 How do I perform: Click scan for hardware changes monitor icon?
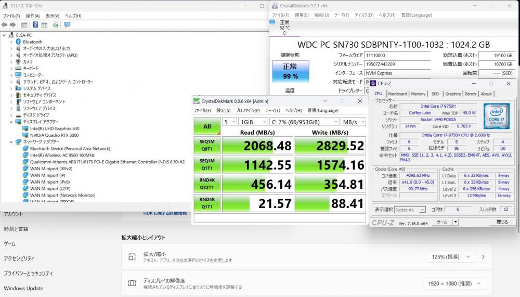click(x=67, y=25)
